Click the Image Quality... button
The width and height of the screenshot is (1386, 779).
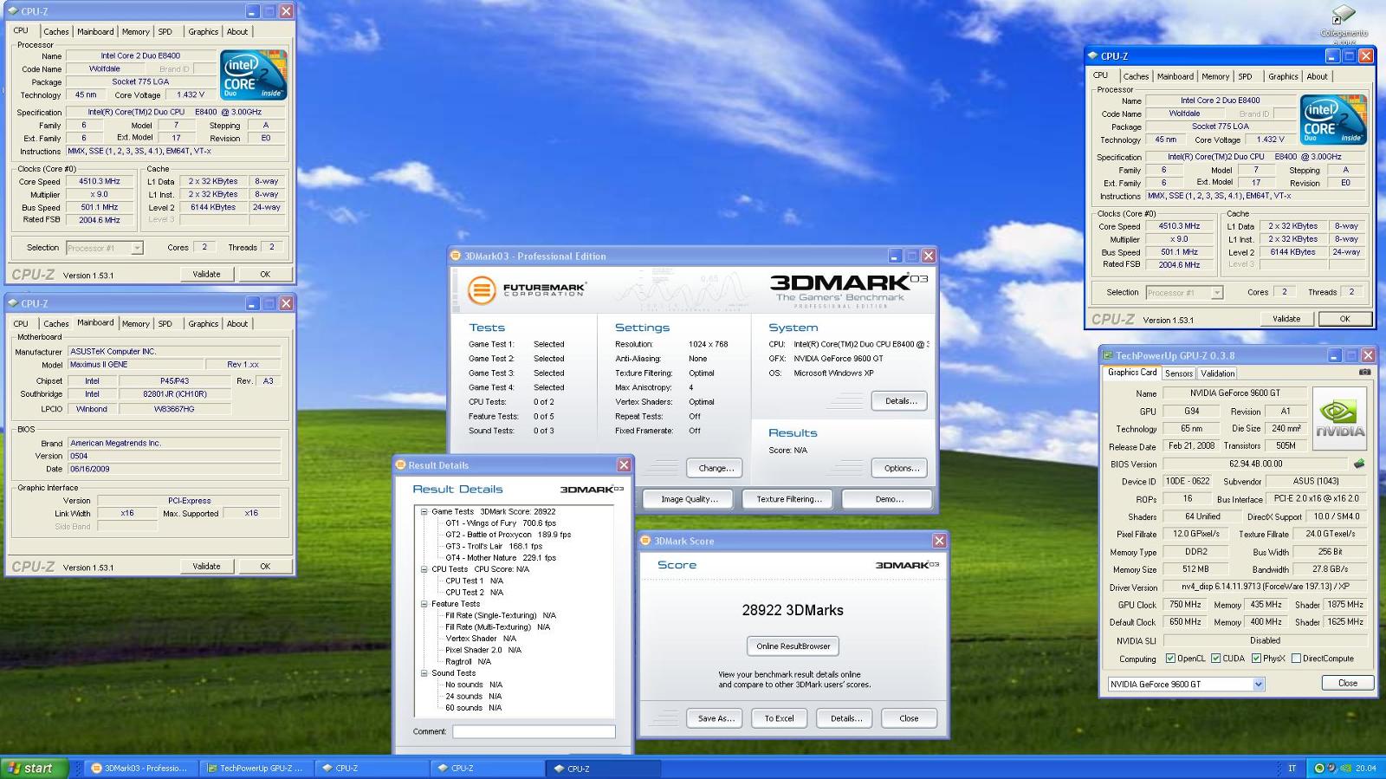[x=689, y=499]
